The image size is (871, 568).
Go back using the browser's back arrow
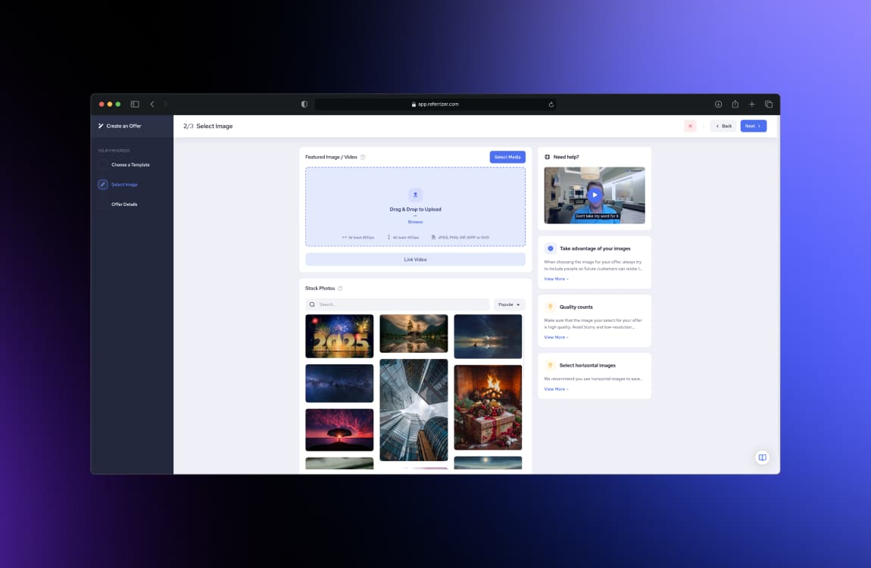(x=152, y=104)
